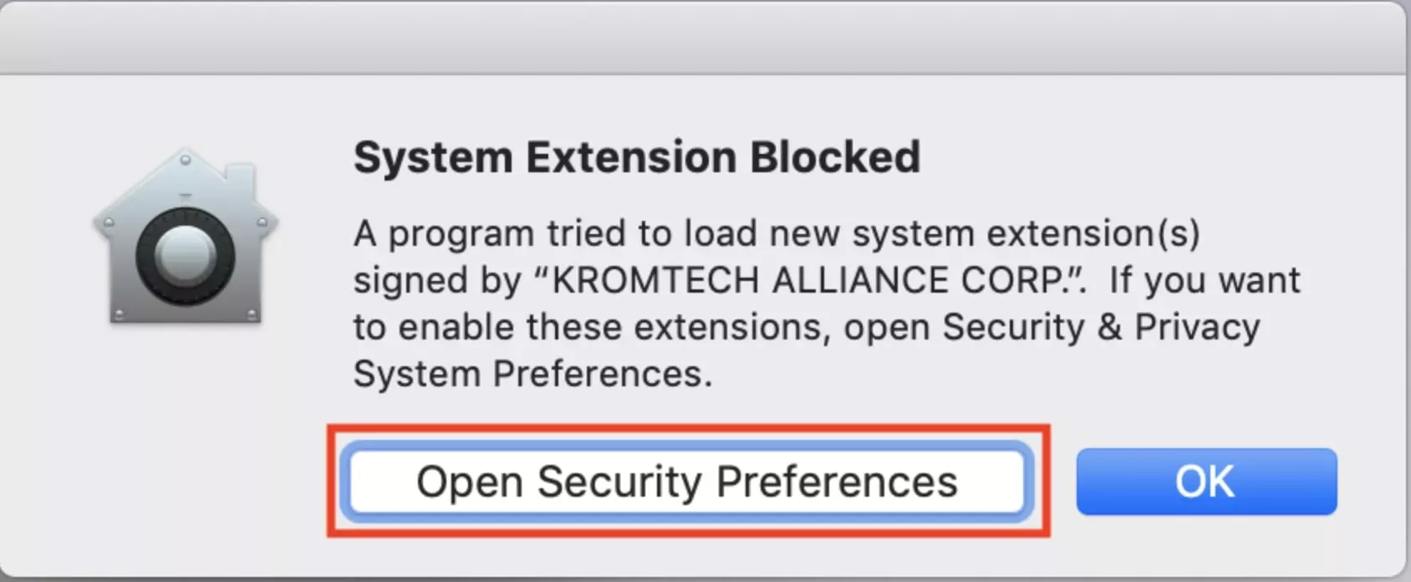Click the bottom-left rivet of the house icon
This screenshot has width=1411, height=582.
(x=120, y=314)
